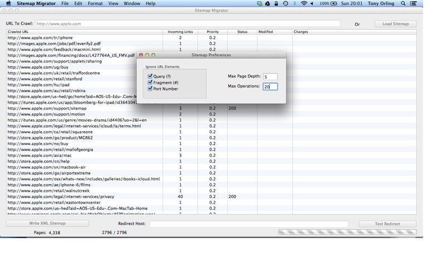Screen dimensions: 446x279
Task: Click the Test Redirect button
Action: point(387,224)
